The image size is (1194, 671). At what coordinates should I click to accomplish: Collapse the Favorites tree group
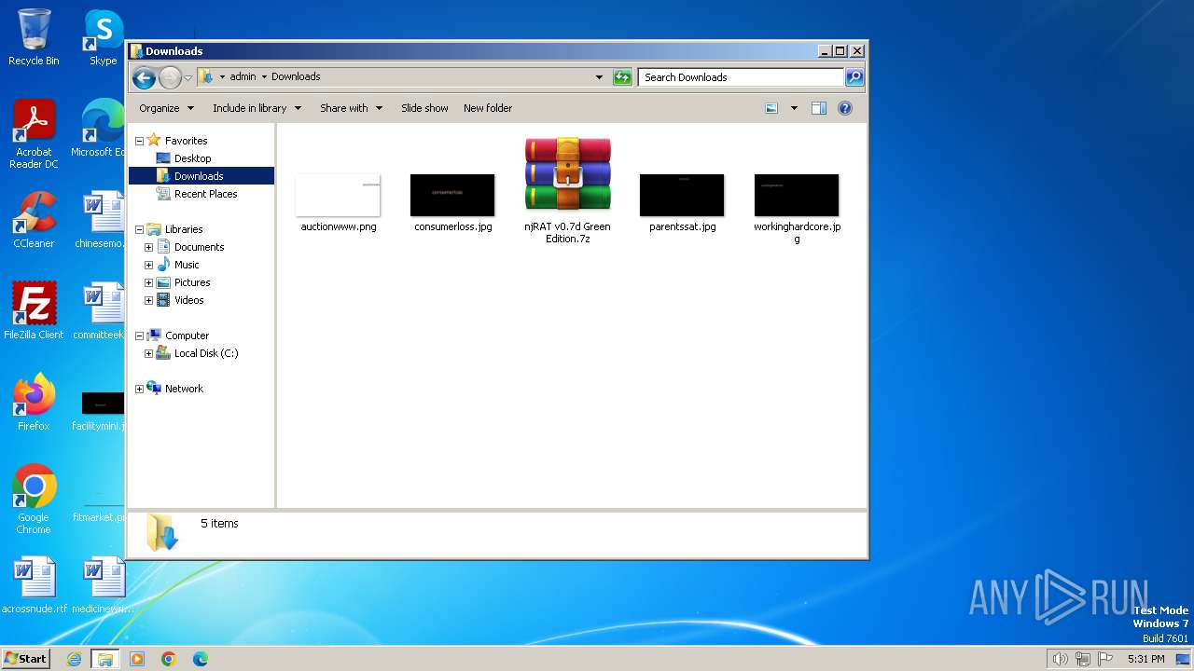coord(139,141)
